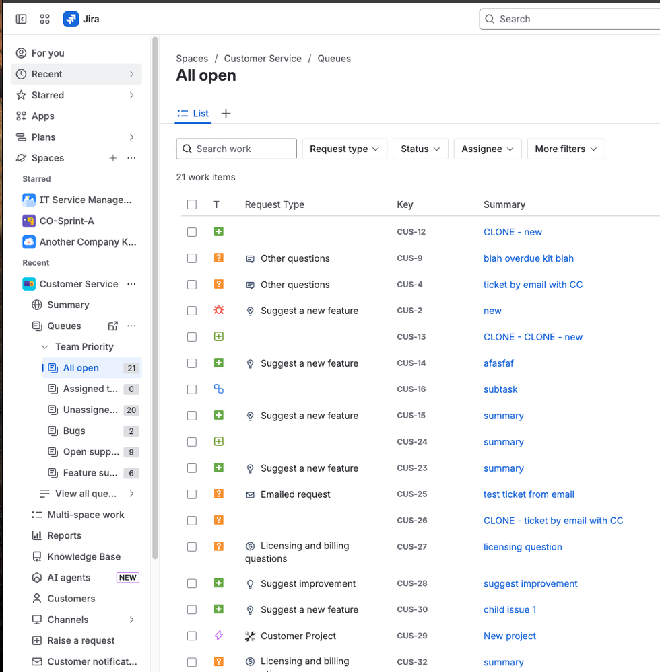This screenshot has width=660, height=672.
Task: Click the lightning type icon for CUS-29
Action: (219, 636)
